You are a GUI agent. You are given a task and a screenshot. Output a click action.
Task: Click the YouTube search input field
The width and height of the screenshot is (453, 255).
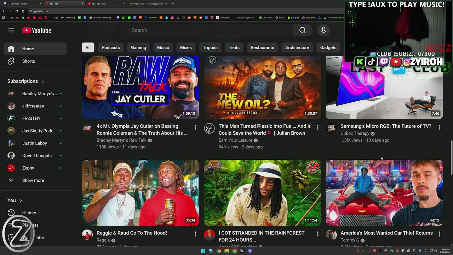[210, 30]
